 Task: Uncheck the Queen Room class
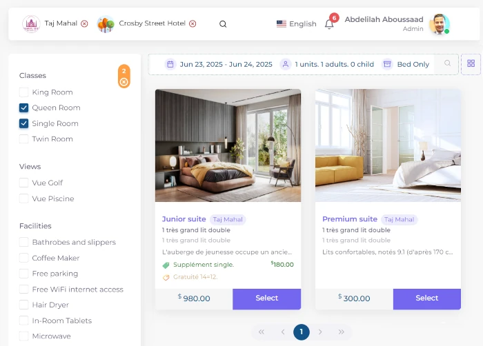[23, 108]
